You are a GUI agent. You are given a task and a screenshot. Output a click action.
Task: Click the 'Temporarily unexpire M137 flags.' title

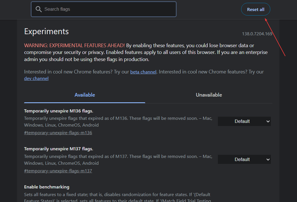tap(58, 149)
